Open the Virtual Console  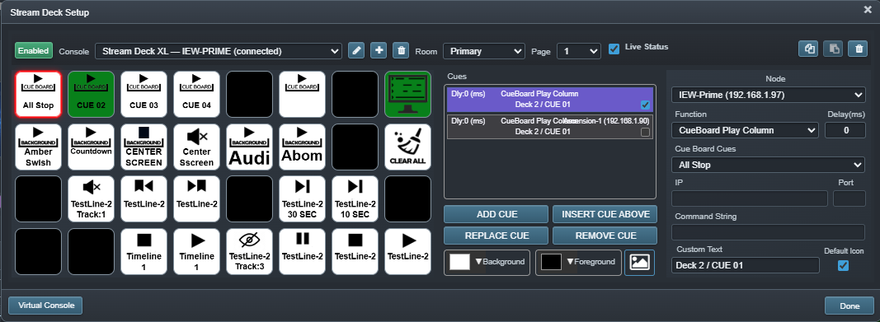(x=45, y=306)
